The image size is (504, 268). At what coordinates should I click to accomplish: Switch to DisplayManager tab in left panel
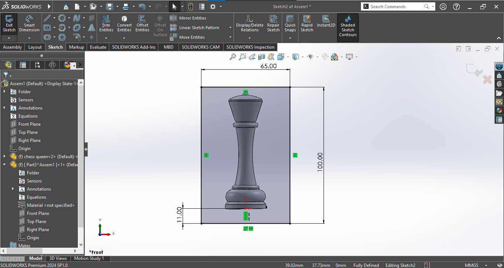coord(67,65)
